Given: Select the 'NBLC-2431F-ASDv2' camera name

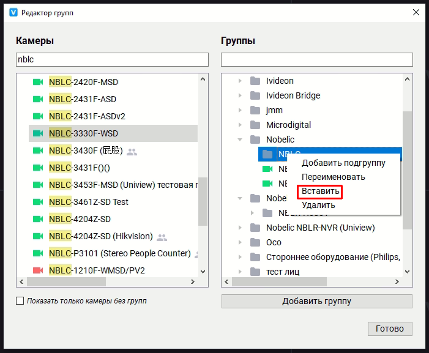Looking at the screenshot, I should click(x=87, y=116).
